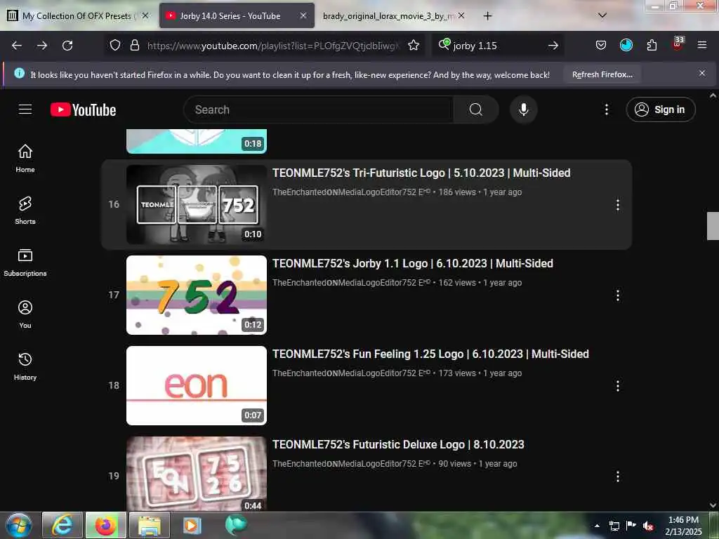
Task: Open Firefox application hamburger menu
Action: tap(702, 45)
